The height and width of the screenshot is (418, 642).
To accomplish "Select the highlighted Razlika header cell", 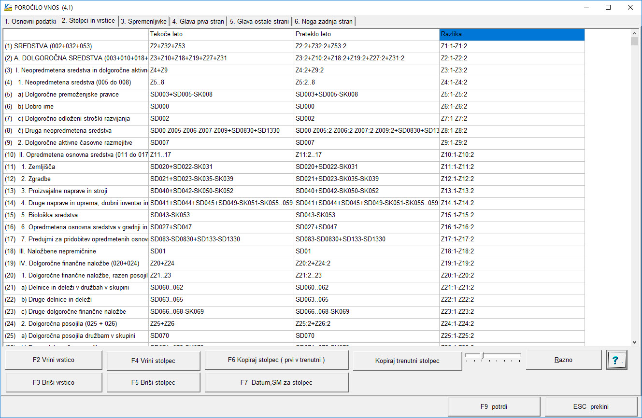I will click(512, 34).
